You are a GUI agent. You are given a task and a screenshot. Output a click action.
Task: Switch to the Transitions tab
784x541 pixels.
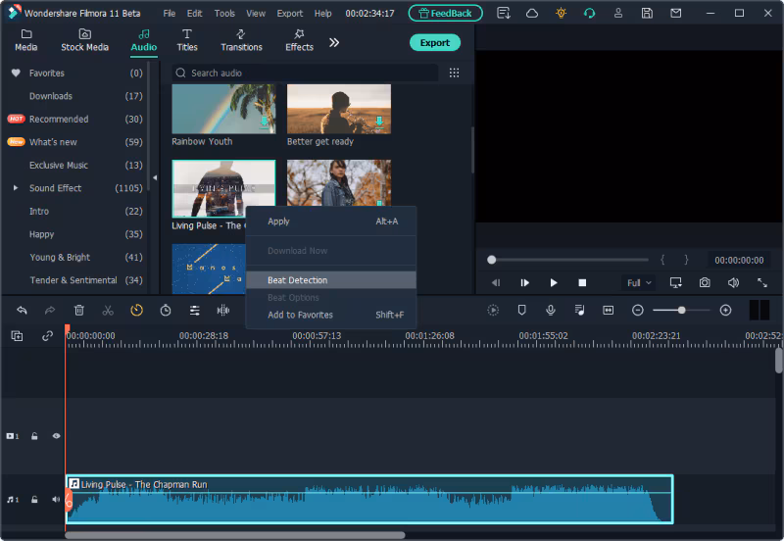241,39
